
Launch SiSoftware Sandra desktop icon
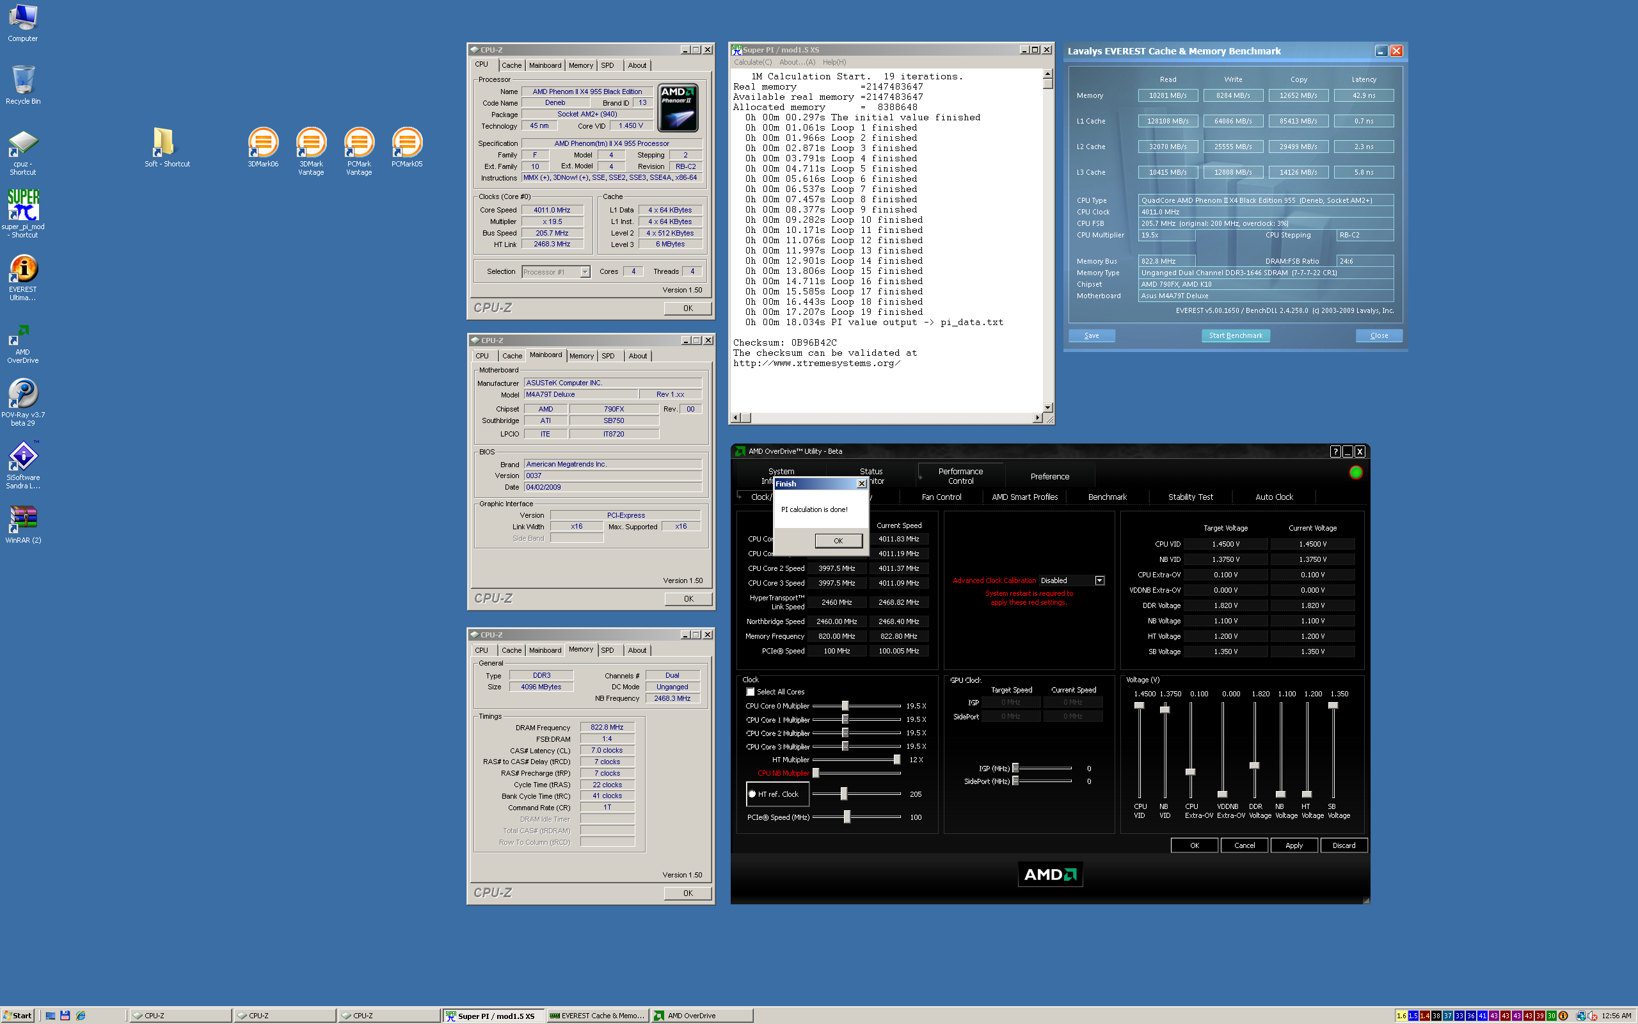click(23, 465)
